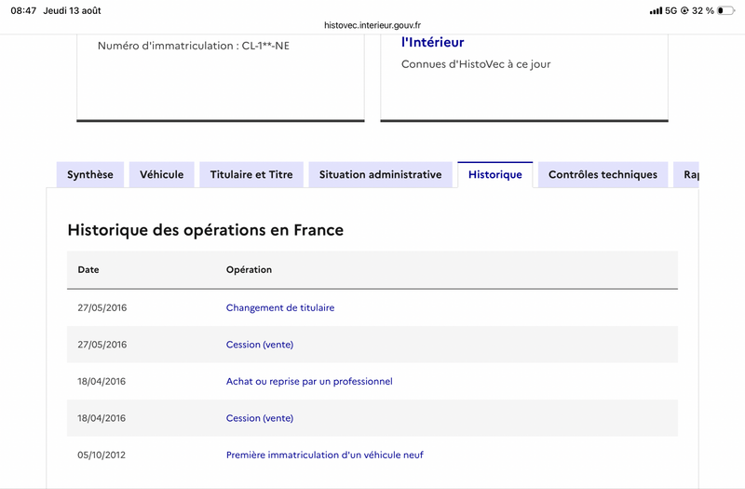Select the Titulaire et Titre tab
Viewport: 745px width, 489px height.
point(251,174)
